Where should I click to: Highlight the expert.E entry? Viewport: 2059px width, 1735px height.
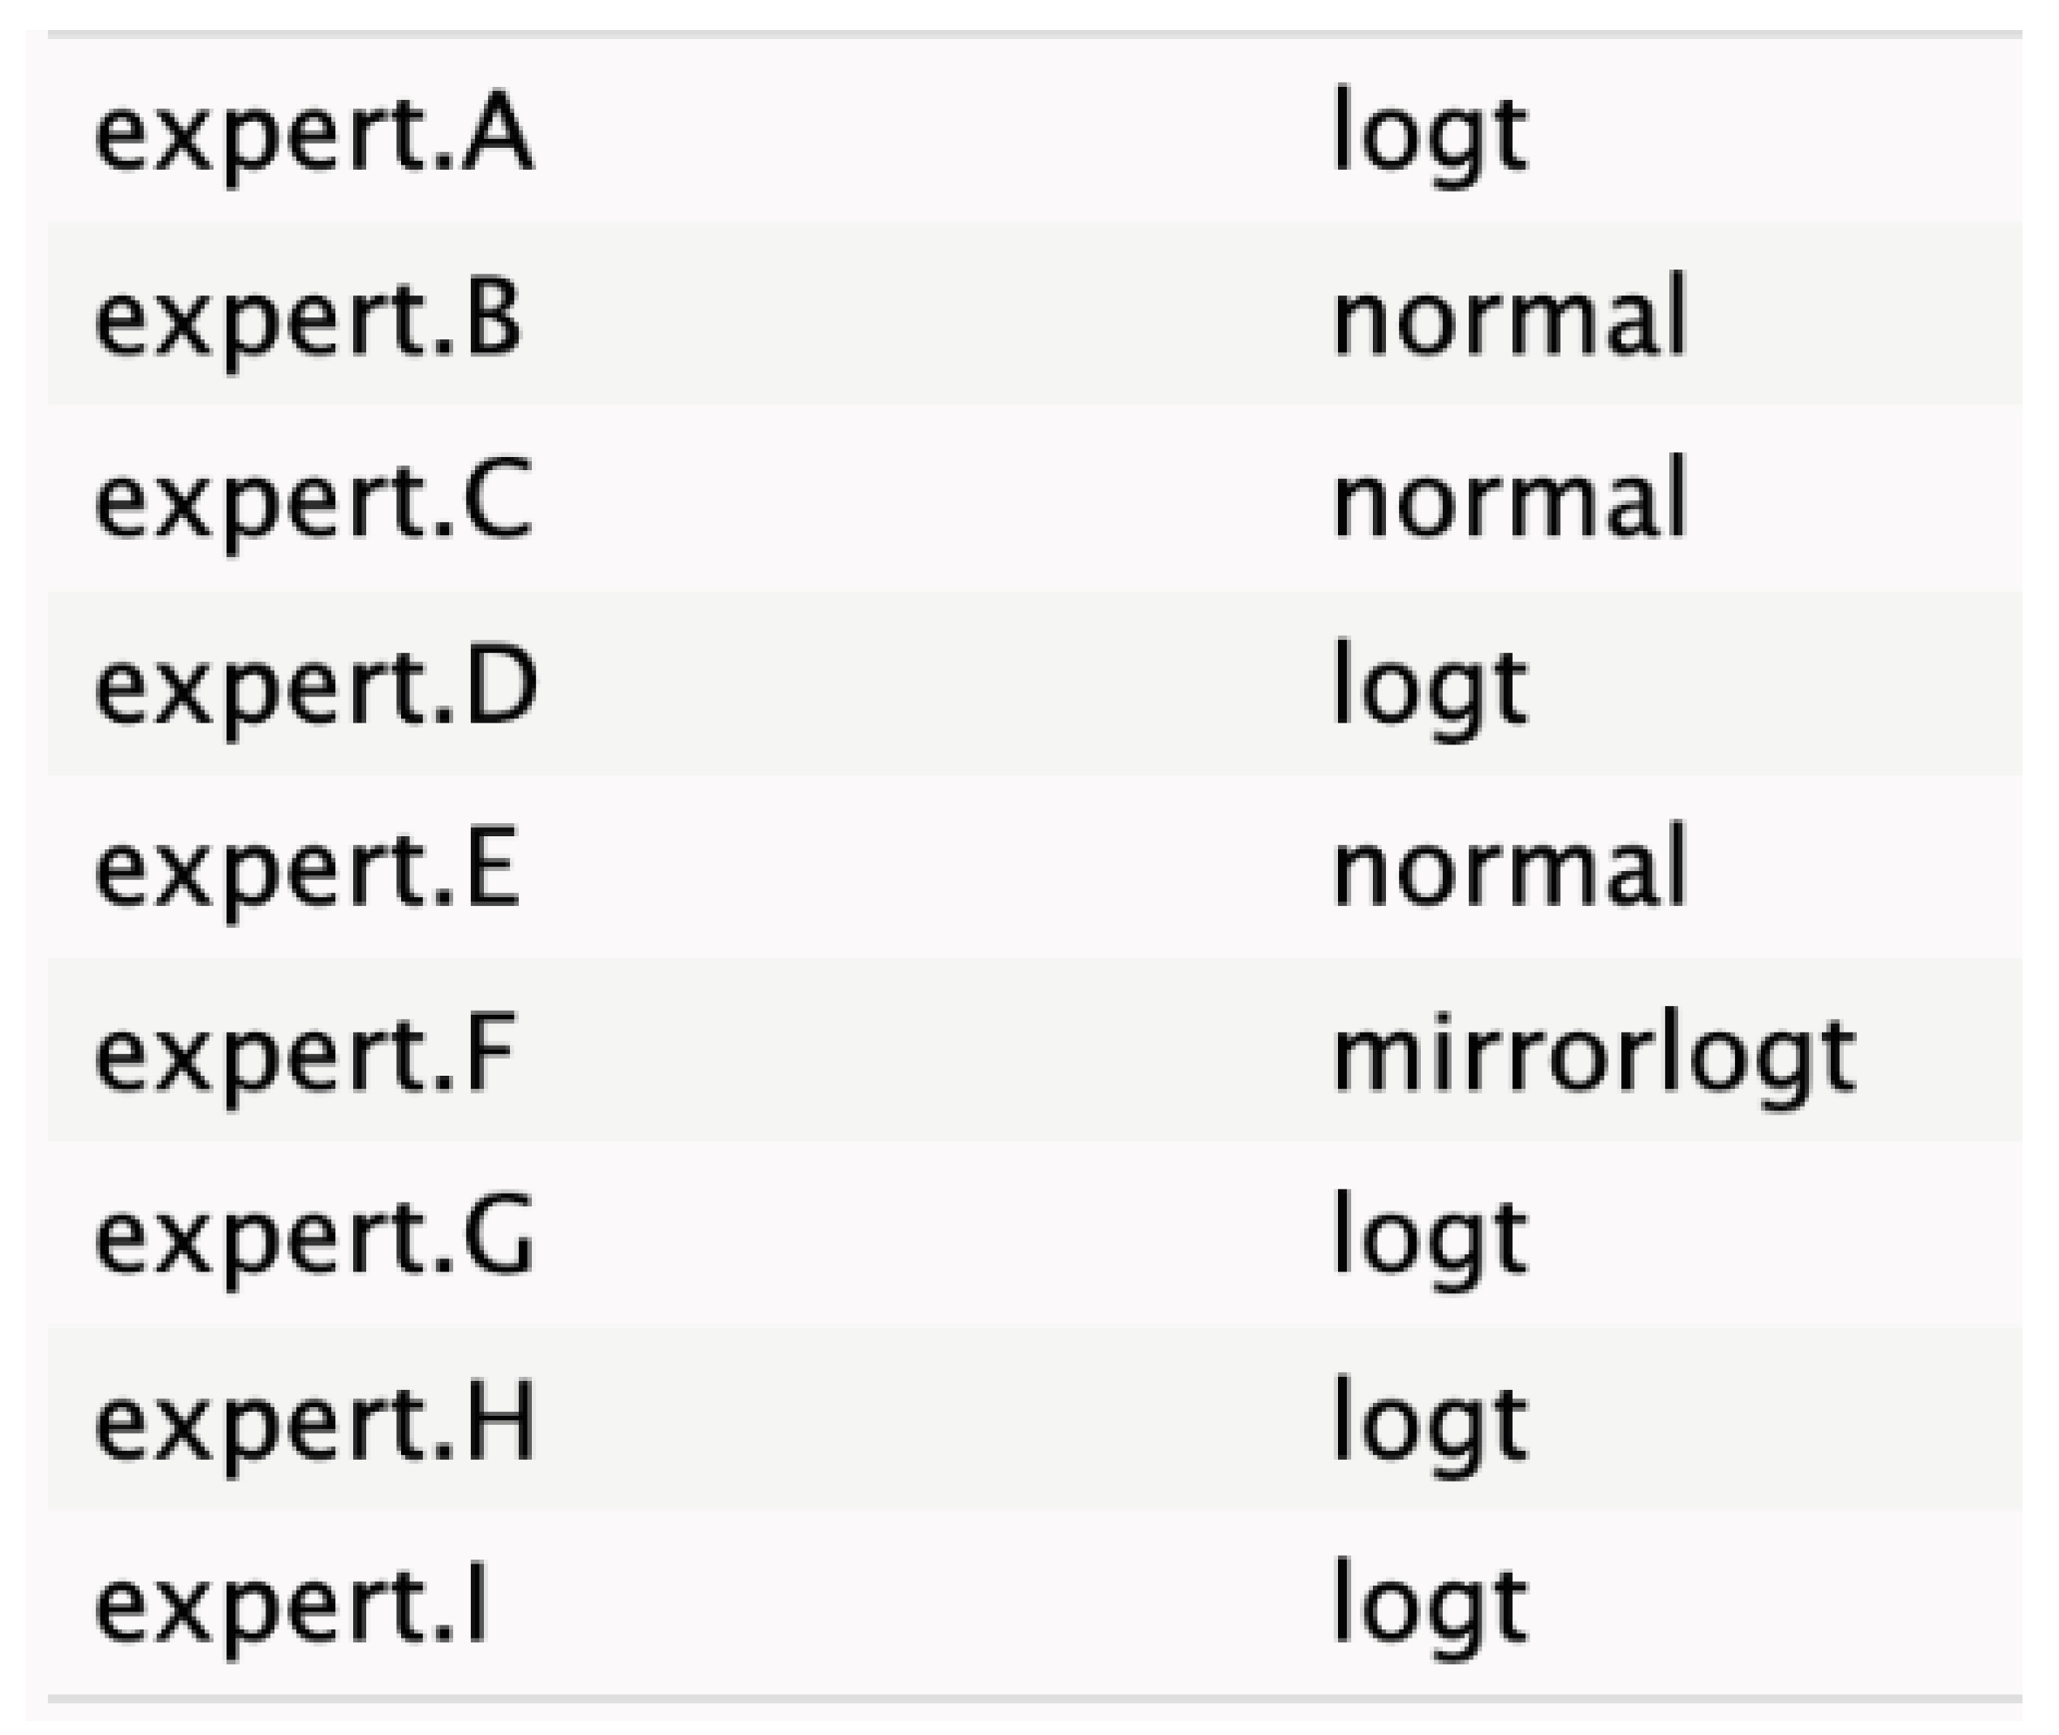click(306, 870)
